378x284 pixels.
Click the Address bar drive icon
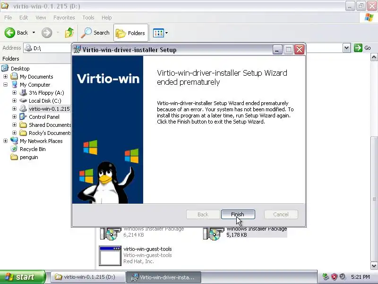pyautogui.click(x=28, y=48)
